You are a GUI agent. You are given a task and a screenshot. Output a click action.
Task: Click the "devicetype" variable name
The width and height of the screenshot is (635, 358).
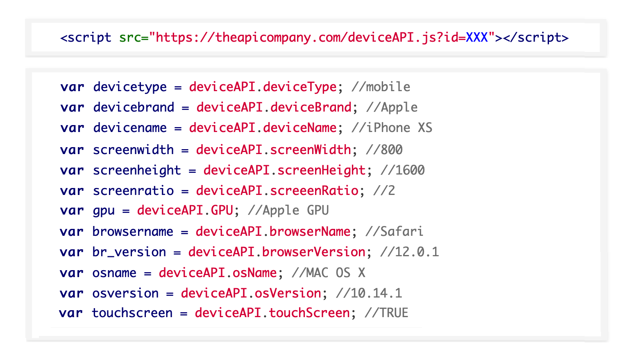click(x=130, y=87)
